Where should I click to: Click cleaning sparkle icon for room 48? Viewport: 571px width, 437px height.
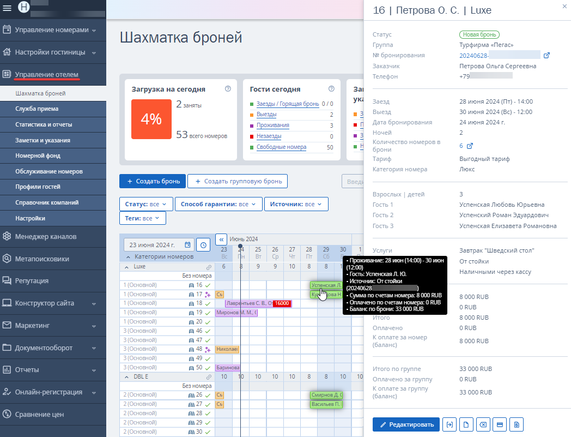(x=208, y=350)
